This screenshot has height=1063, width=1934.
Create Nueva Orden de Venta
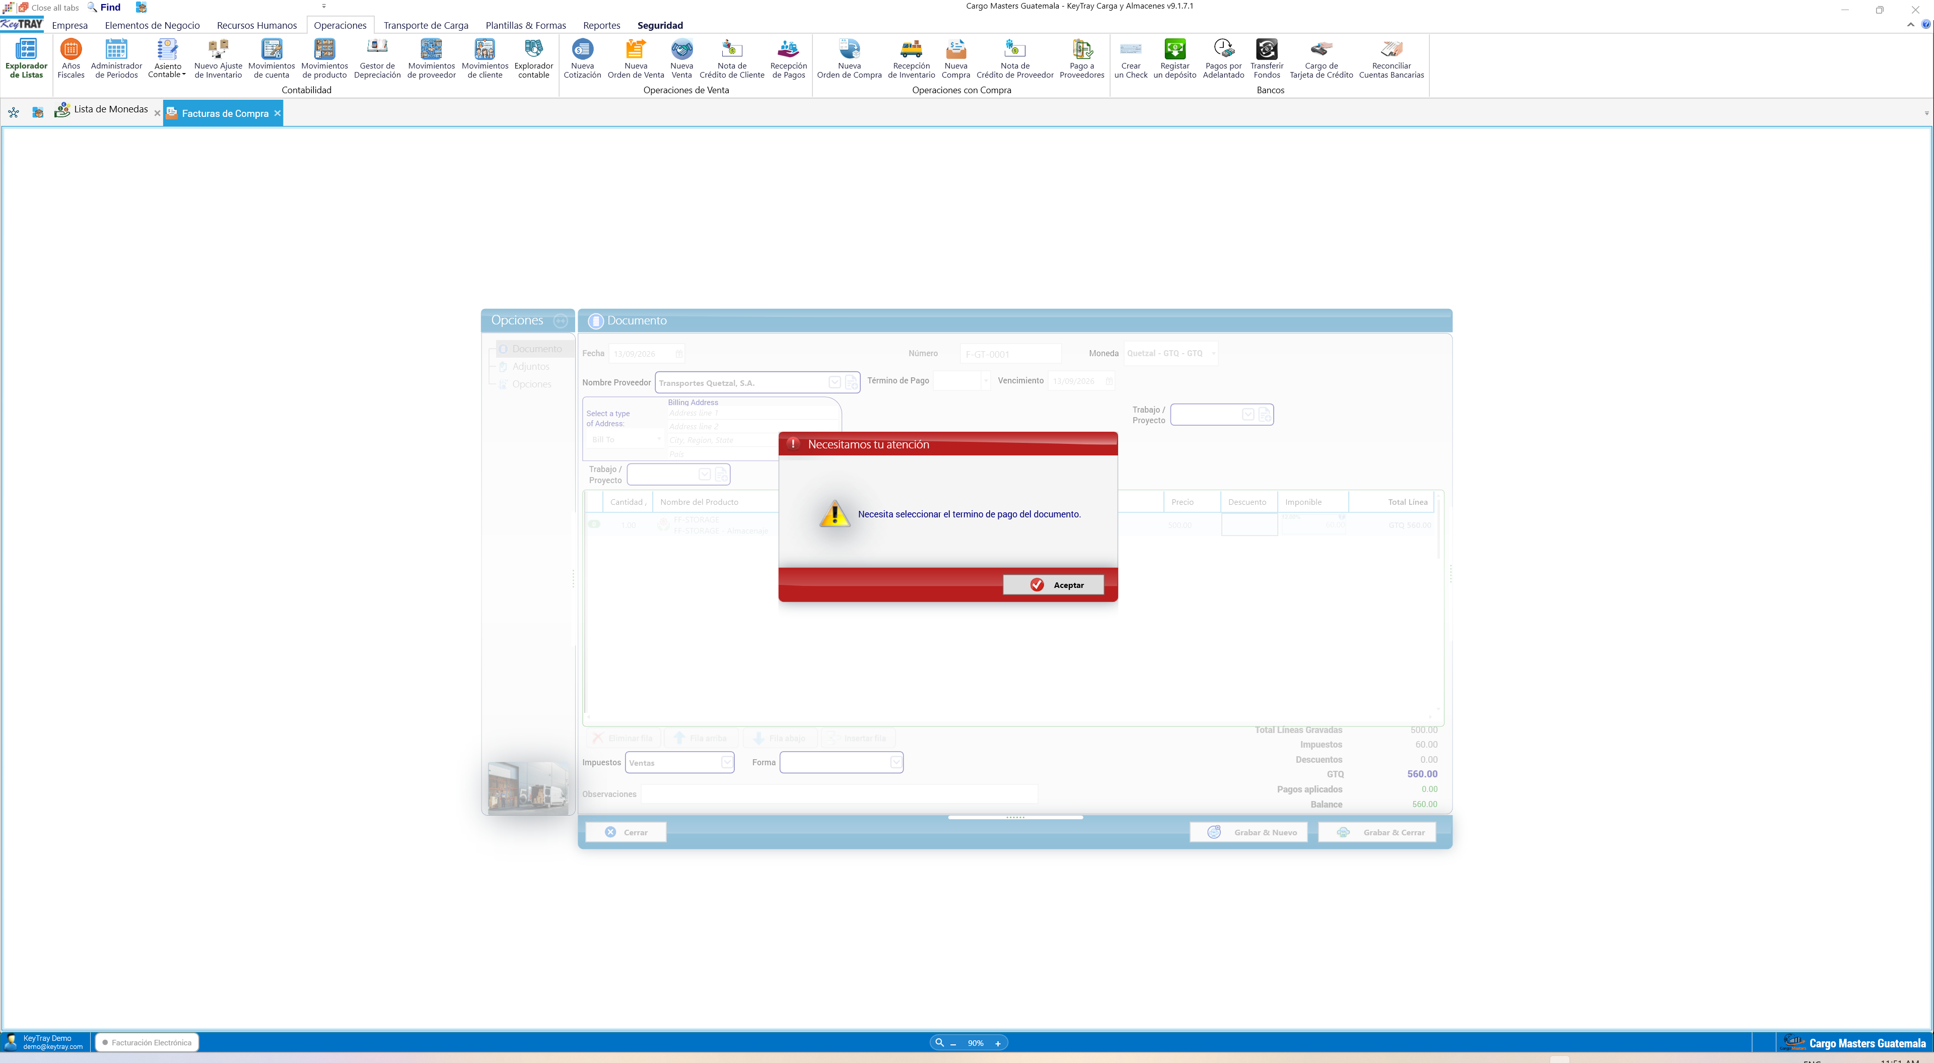[x=635, y=58]
